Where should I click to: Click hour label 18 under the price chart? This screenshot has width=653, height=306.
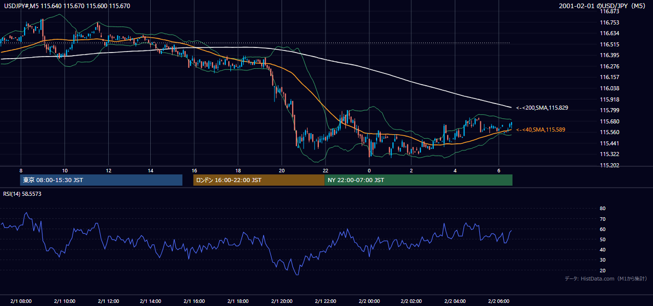238,170
